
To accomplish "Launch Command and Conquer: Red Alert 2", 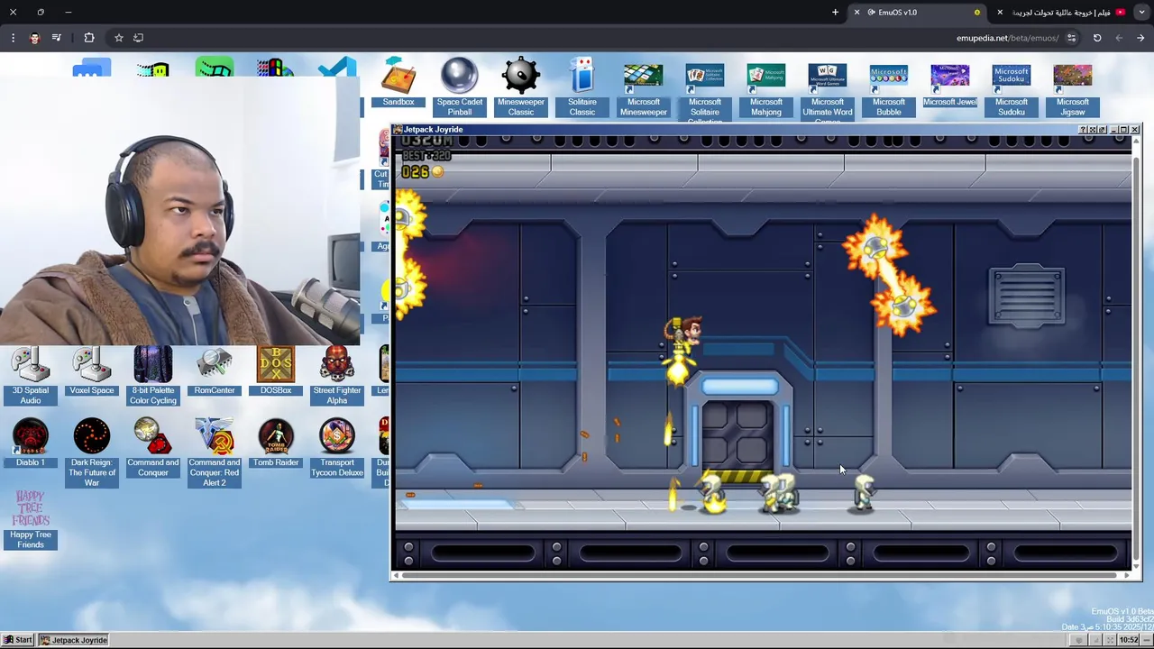I will click(x=215, y=453).
